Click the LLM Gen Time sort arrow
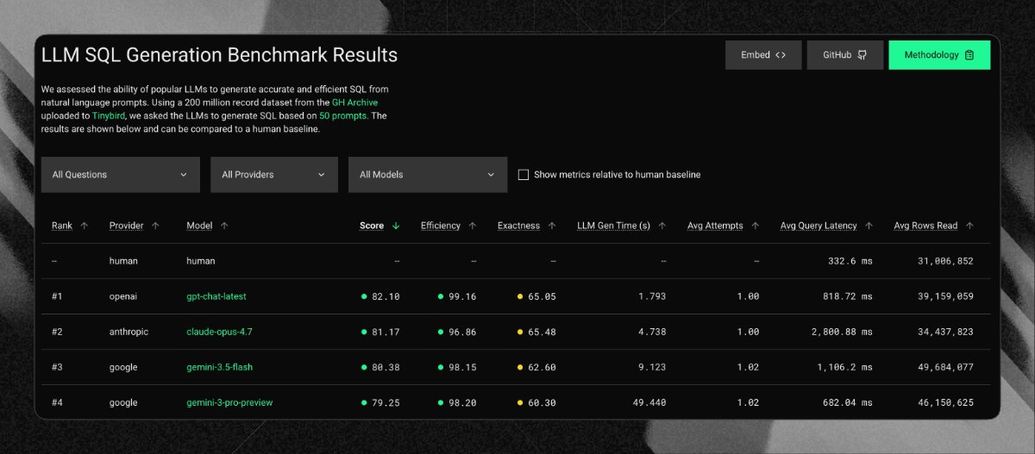Viewport: 1035px width, 454px height. tap(662, 226)
